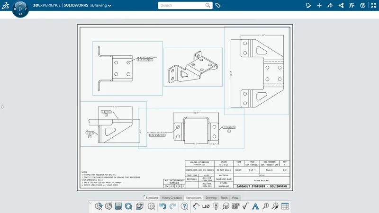
Task: Click the Redo arrow icon
Action: [173, 206]
